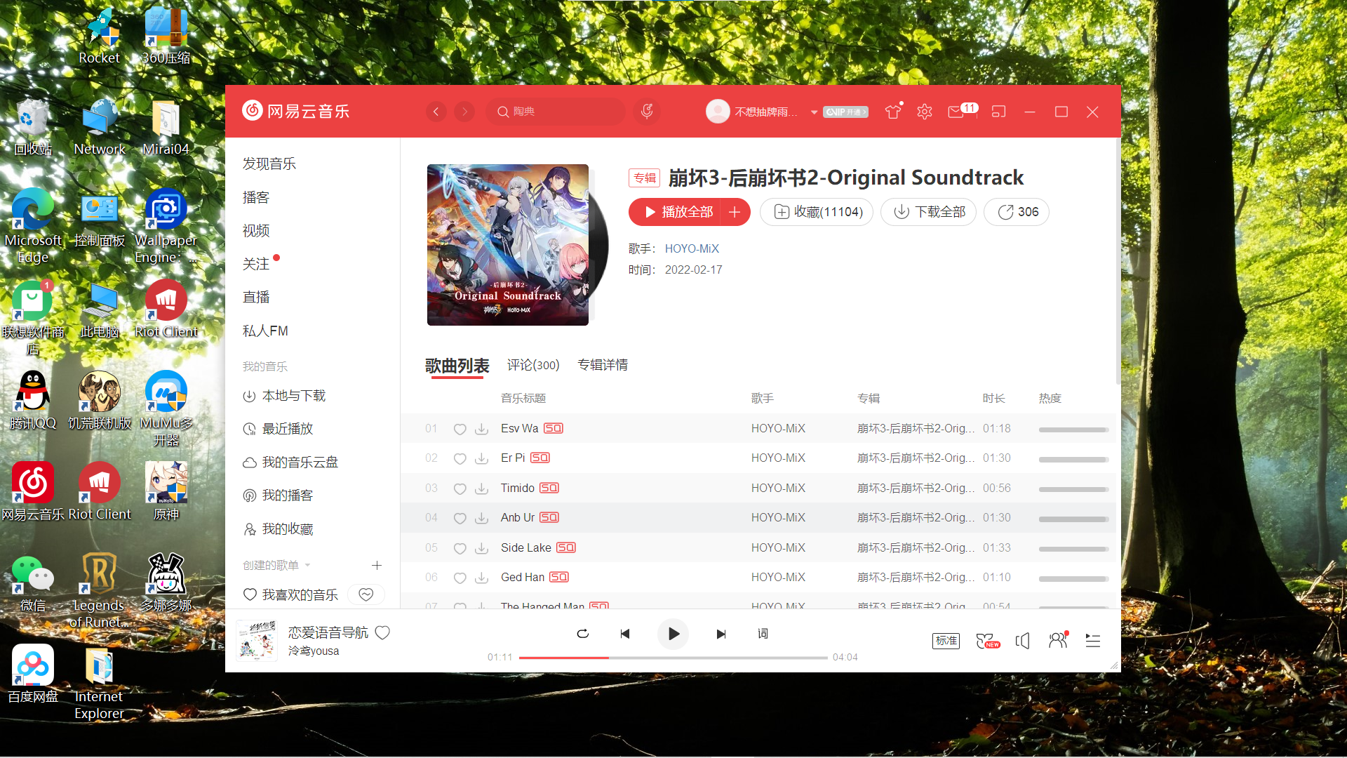Download the song Anb Ur
This screenshot has width=1347, height=758.
click(x=481, y=518)
